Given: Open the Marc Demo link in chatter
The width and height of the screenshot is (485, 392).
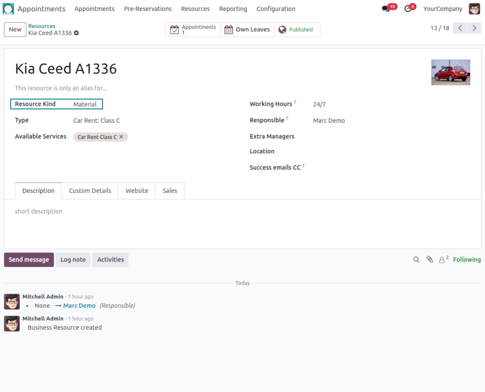Looking at the screenshot, I should click(79, 306).
